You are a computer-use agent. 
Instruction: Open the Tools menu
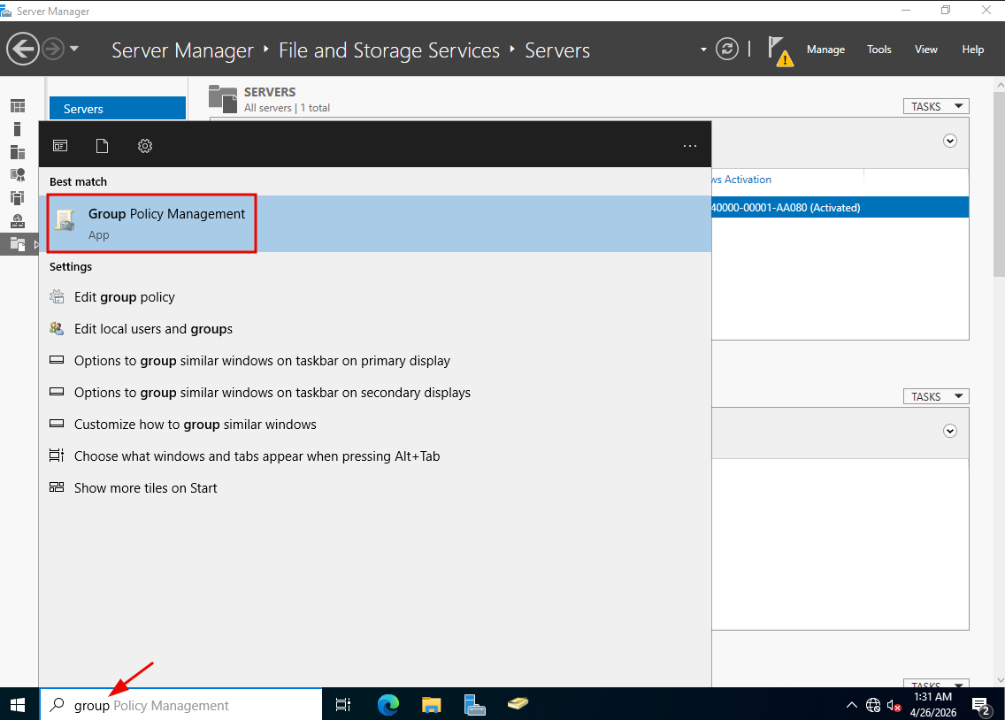[878, 50]
